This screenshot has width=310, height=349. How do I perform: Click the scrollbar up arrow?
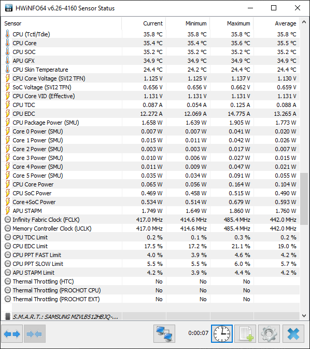(304, 22)
